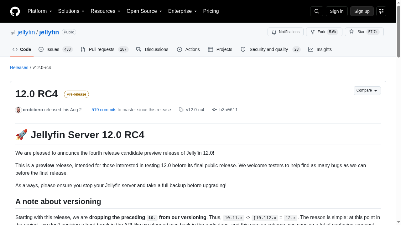Open the Insights tab

[x=320, y=49]
